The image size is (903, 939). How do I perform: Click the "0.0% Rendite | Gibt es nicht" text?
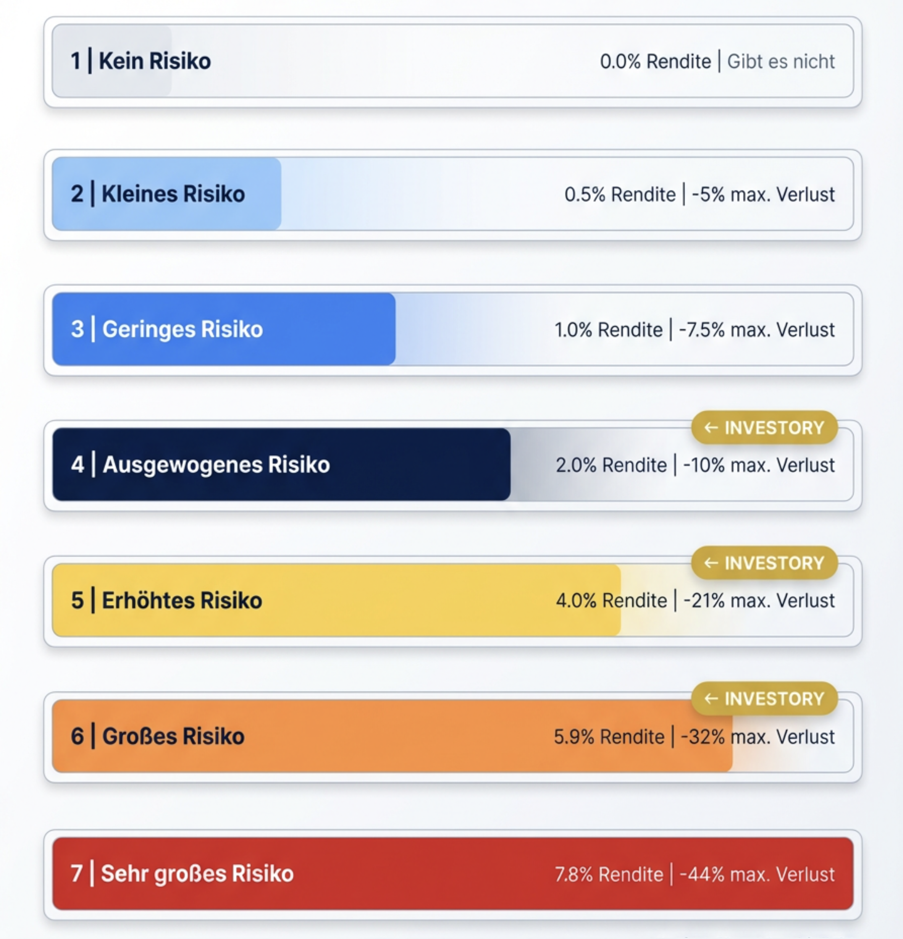point(717,61)
